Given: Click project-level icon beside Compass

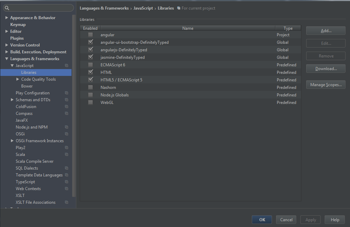Looking at the screenshot, I should coord(66,113).
